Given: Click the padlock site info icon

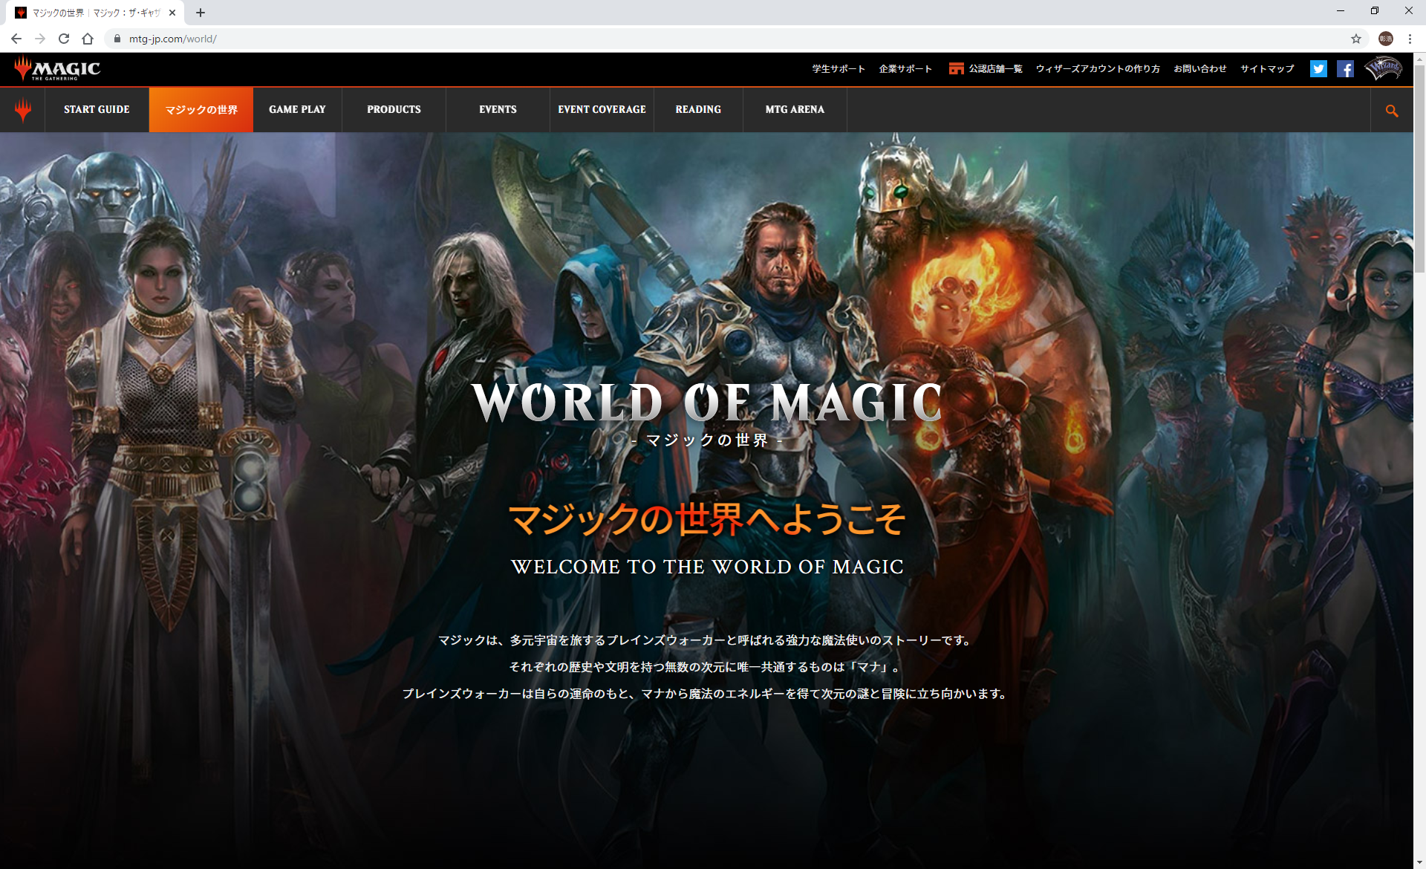Looking at the screenshot, I should [117, 39].
